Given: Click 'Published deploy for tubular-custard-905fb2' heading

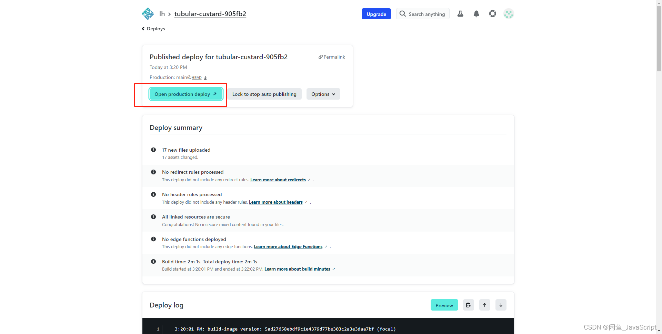Looking at the screenshot, I should tap(219, 57).
